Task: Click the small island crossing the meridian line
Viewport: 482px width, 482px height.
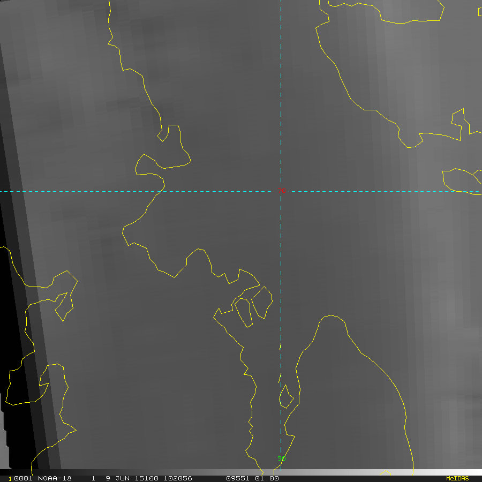Action: (x=286, y=397)
